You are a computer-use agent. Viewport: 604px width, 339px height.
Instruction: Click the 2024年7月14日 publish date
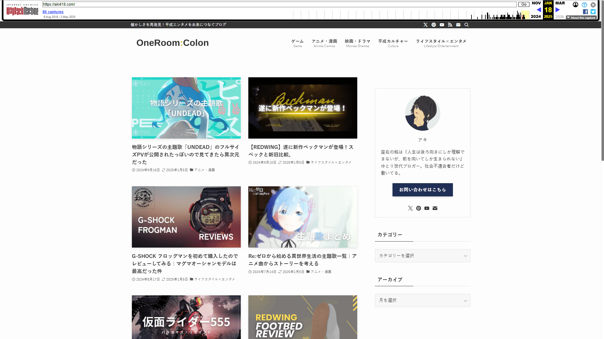[264, 272]
